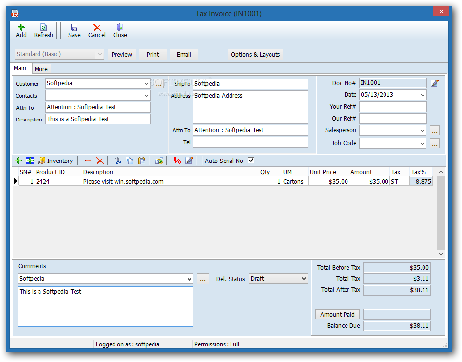The width and height of the screenshot is (462, 362).
Task: Click the Softpedia Address text area
Action: click(251, 107)
